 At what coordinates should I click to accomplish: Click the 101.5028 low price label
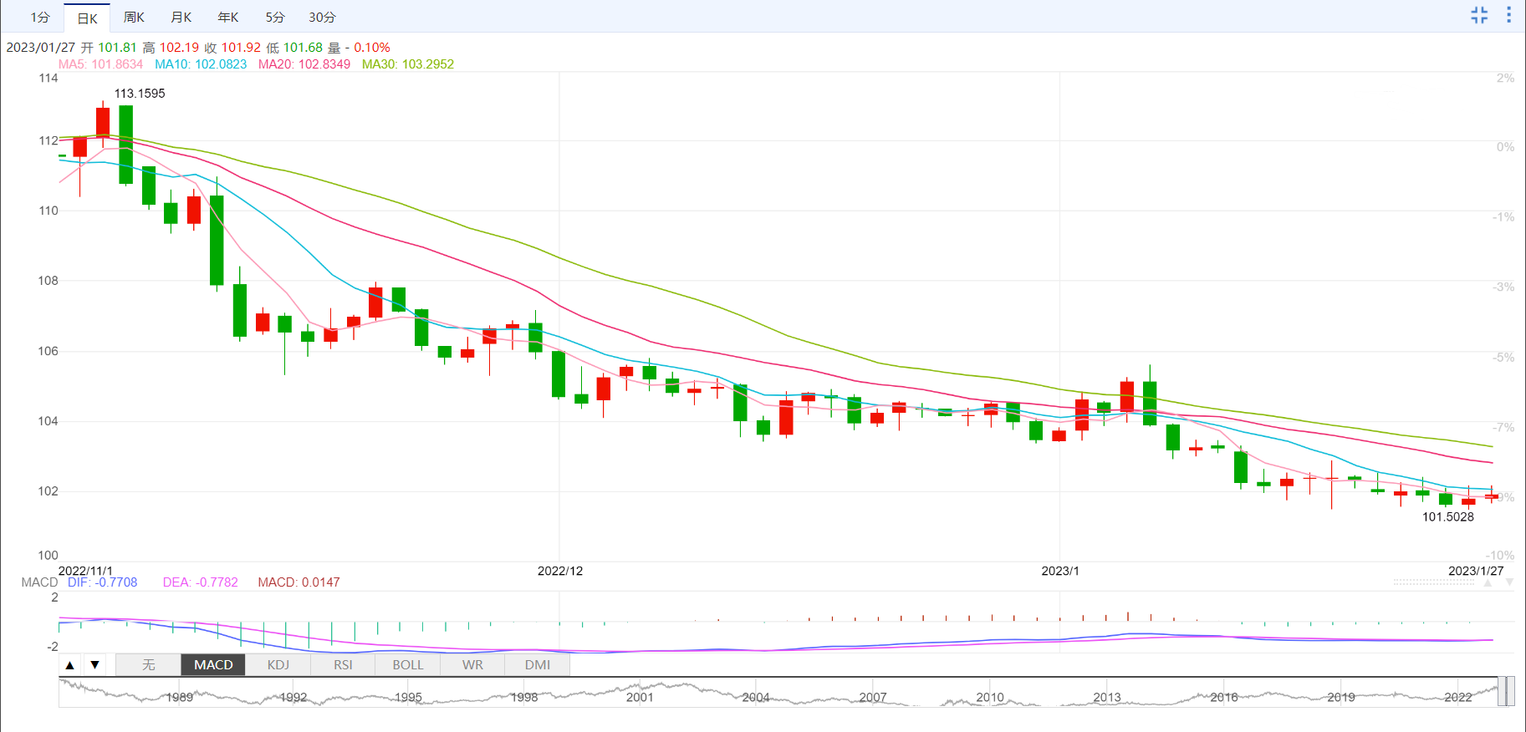(1448, 517)
